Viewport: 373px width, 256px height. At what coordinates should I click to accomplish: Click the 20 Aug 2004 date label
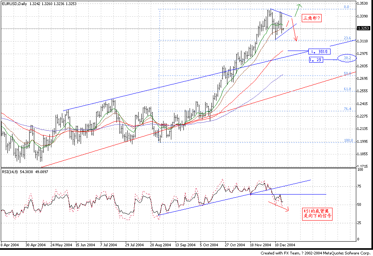(x=160, y=245)
